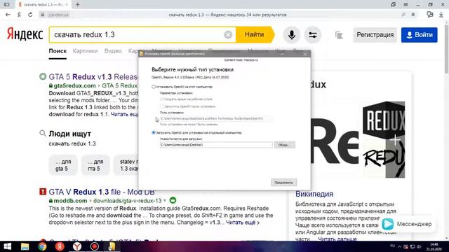Open Yandex search settings sliders icon

coord(313,35)
